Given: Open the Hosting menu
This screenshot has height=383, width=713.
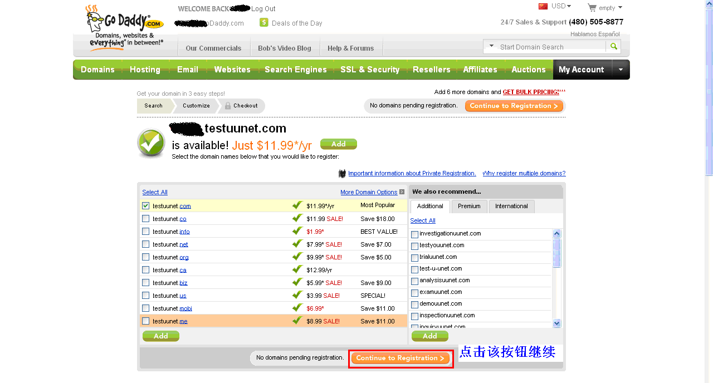Looking at the screenshot, I should click(145, 70).
